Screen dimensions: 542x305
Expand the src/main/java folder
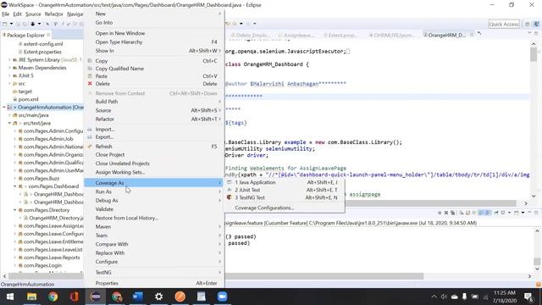(9, 115)
